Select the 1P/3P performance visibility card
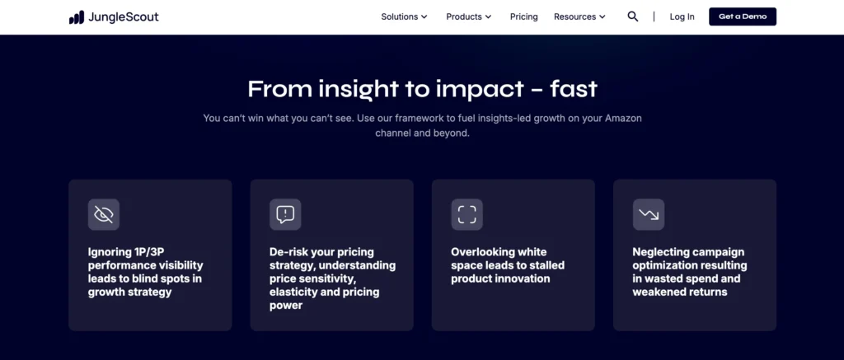The width and height of the screenshot is (844, 360). (x=150, y=272)
